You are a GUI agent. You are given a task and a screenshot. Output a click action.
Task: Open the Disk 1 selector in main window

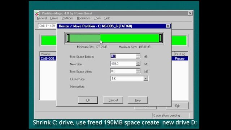47,26
